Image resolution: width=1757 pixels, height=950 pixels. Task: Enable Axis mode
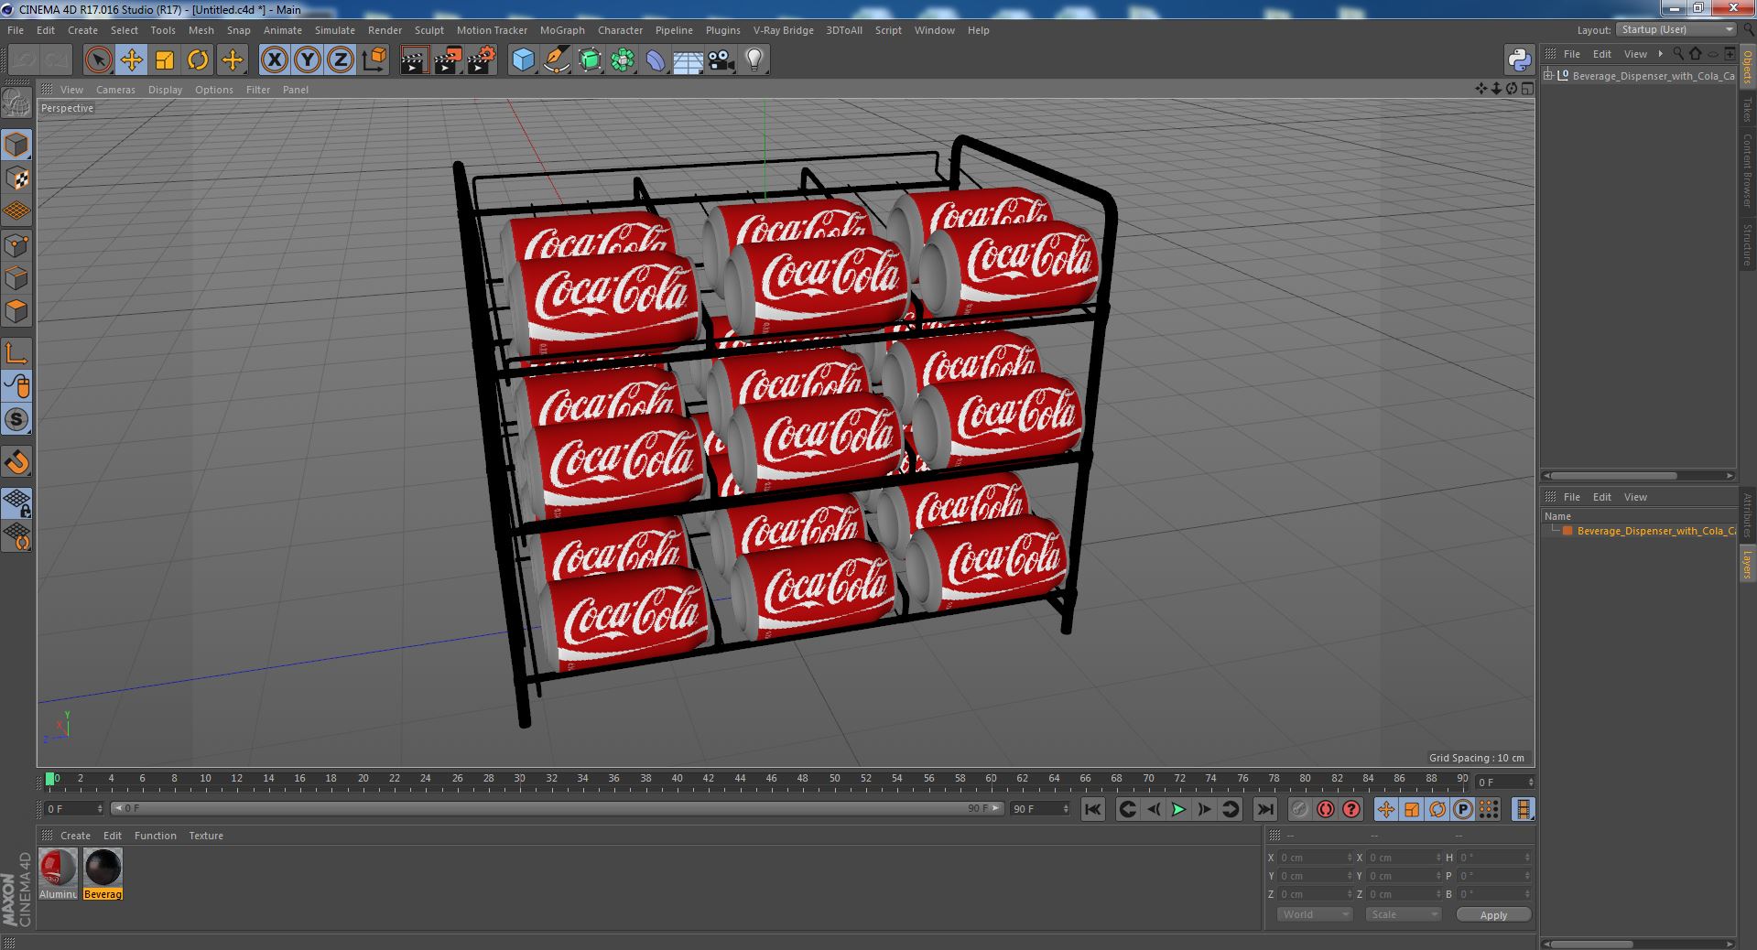click(x=16, y=353)
